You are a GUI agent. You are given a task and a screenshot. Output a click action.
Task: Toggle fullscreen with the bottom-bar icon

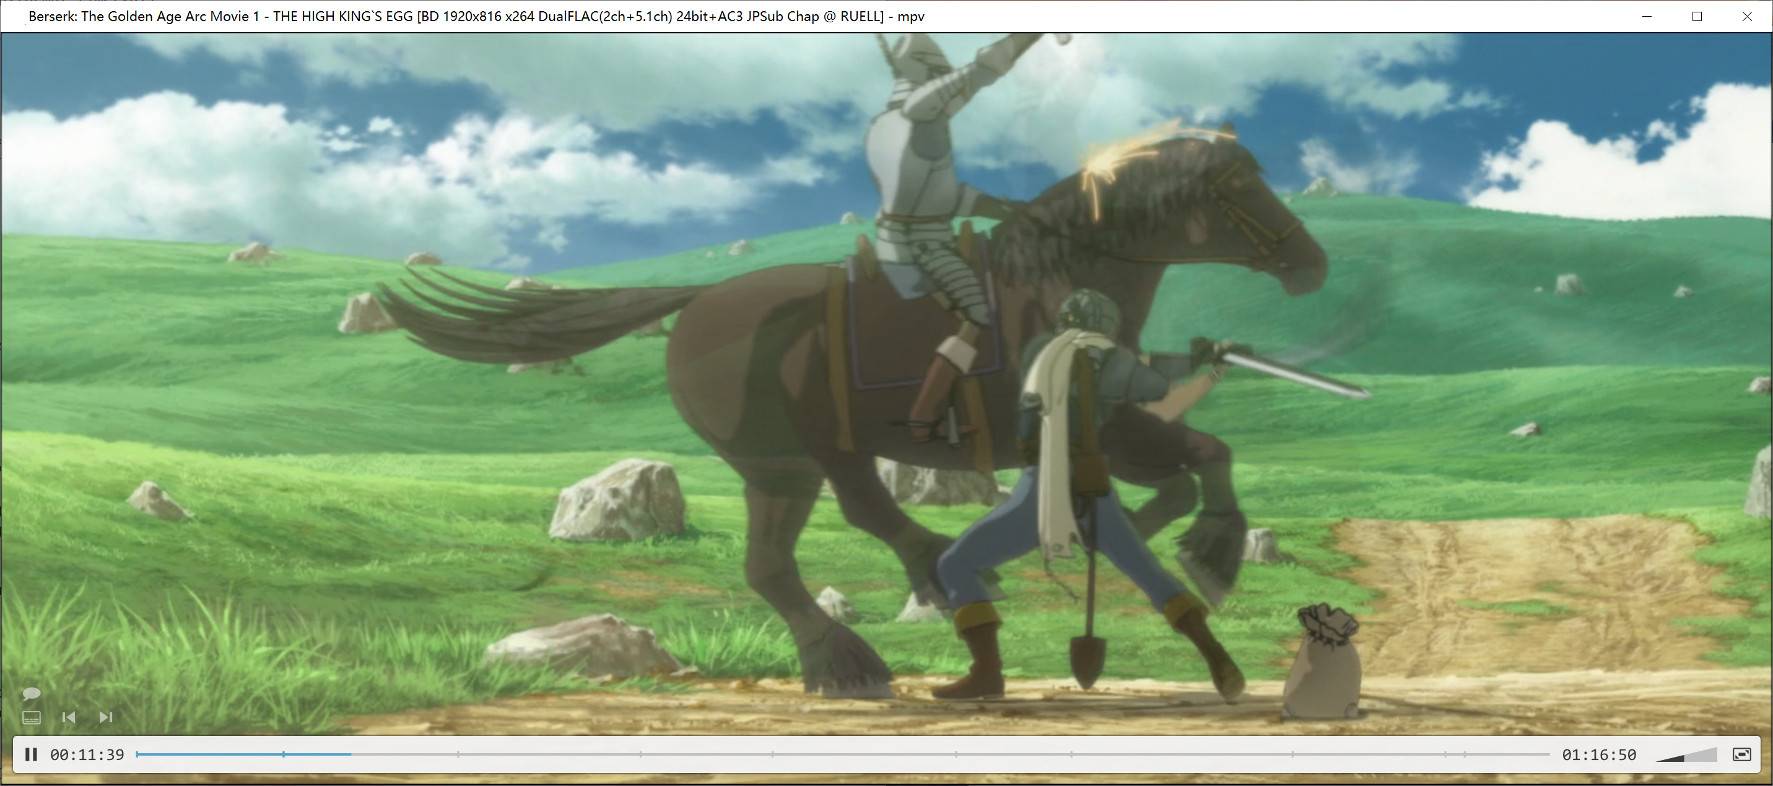(1741, 754)
